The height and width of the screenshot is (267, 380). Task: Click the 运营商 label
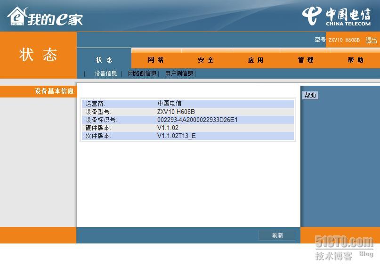pos(95,104)
